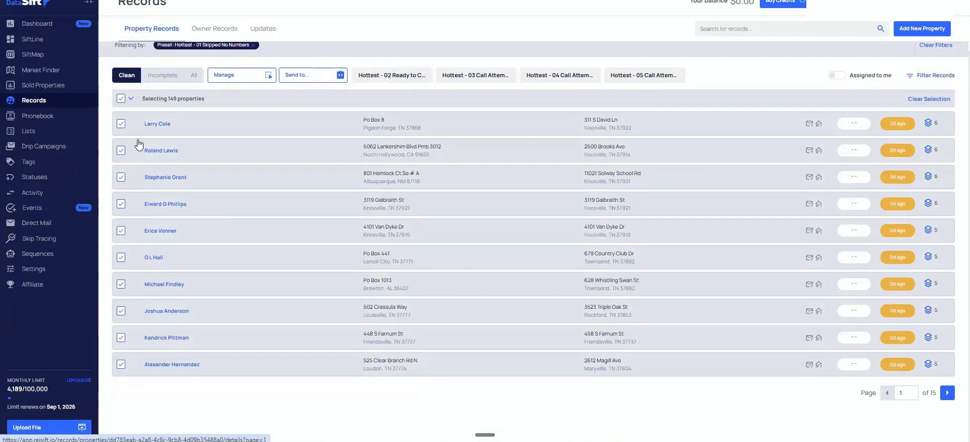Open Affiliate trophy icon
The height and width of the screenshot is (442, 970).
10,285
